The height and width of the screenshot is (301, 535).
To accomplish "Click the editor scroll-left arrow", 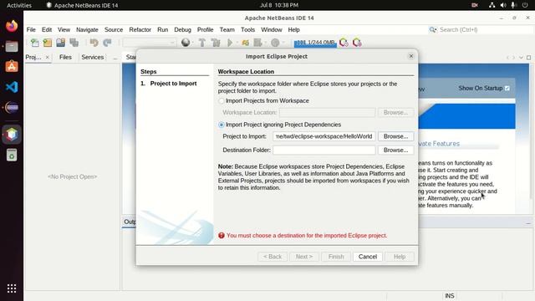I will (x=507, y=58).
